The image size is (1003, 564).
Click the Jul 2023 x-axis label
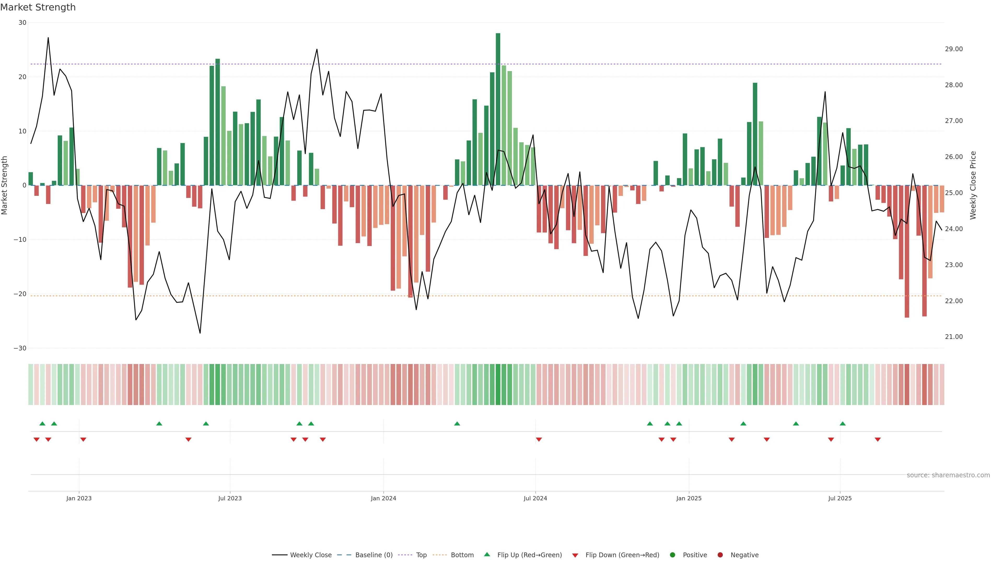[230, 498]
